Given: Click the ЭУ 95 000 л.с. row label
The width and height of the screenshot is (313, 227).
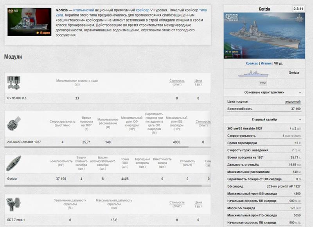Looking at the screenshot, I should [x=17, y=98].
